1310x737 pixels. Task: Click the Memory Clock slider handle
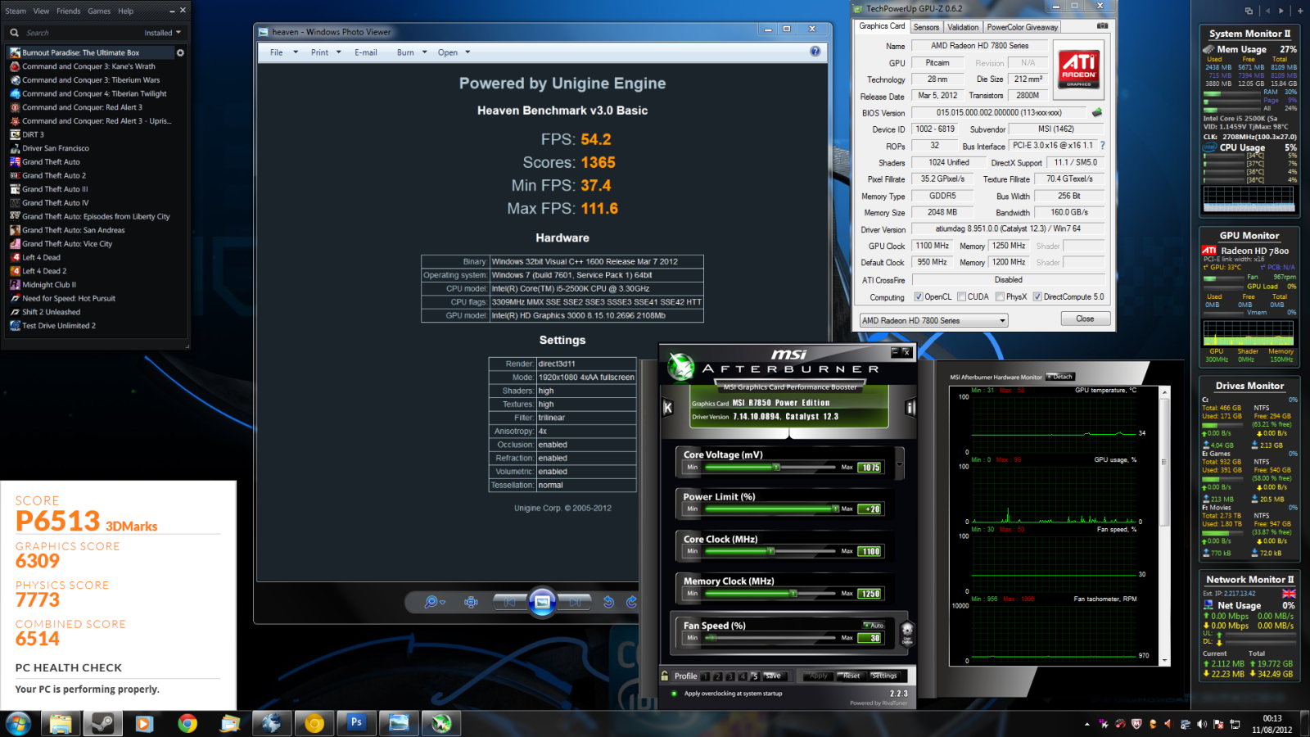[793, 593]
